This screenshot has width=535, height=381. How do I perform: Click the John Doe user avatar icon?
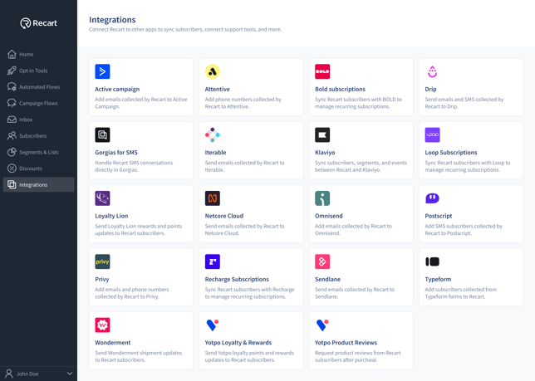[9, 374]
